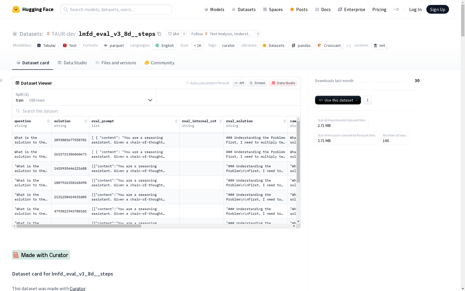Follow the Text Analysis organization
Image resolution: width=465 pixels, height=291 pixels.
click(x=222, y=34)
